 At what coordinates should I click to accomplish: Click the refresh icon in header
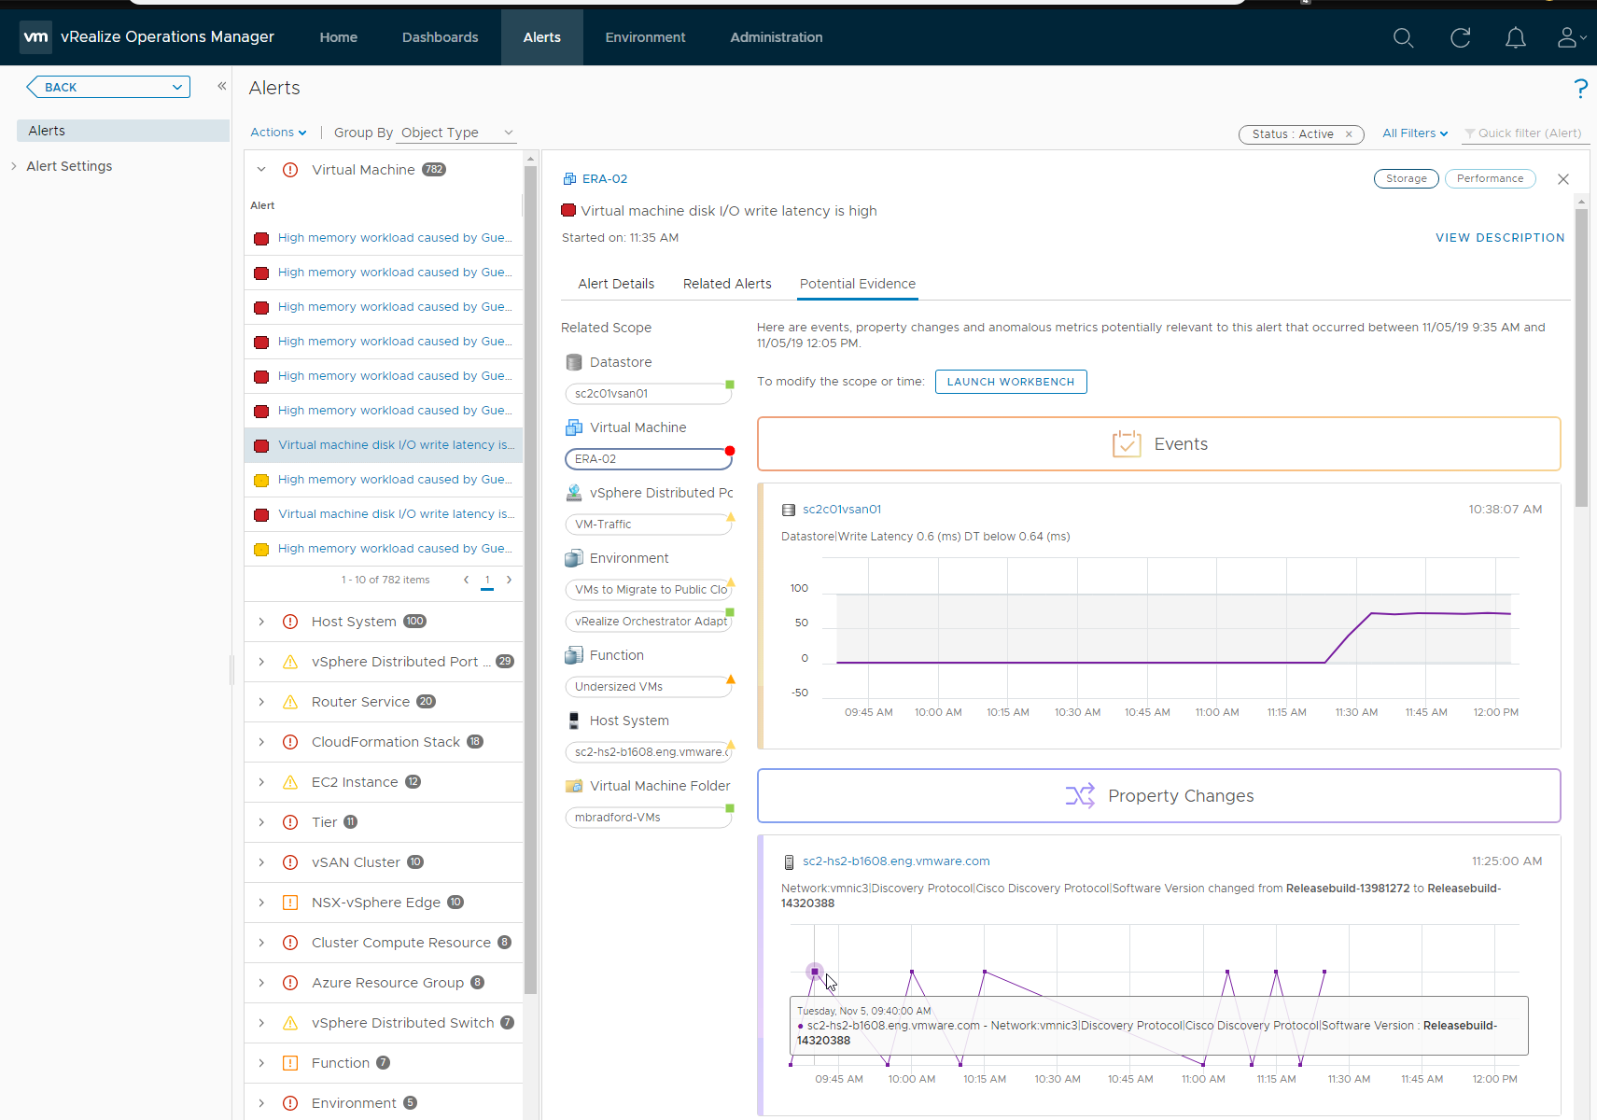(x=1460, y=37)
